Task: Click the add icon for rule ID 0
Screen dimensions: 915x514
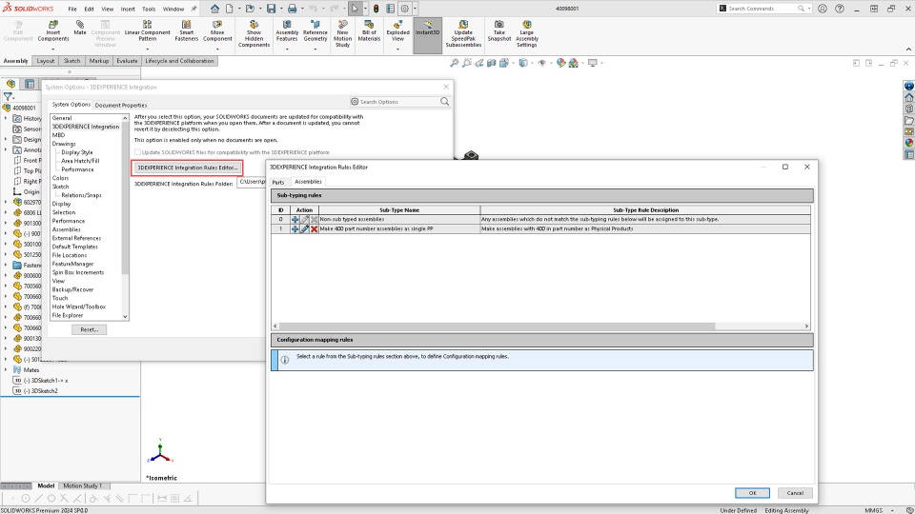Action: tap(295, 220)
